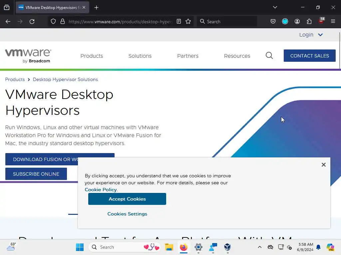
Task: Open the Partners navigation menu
Action: pyautogui.click(x=188, y=56)
